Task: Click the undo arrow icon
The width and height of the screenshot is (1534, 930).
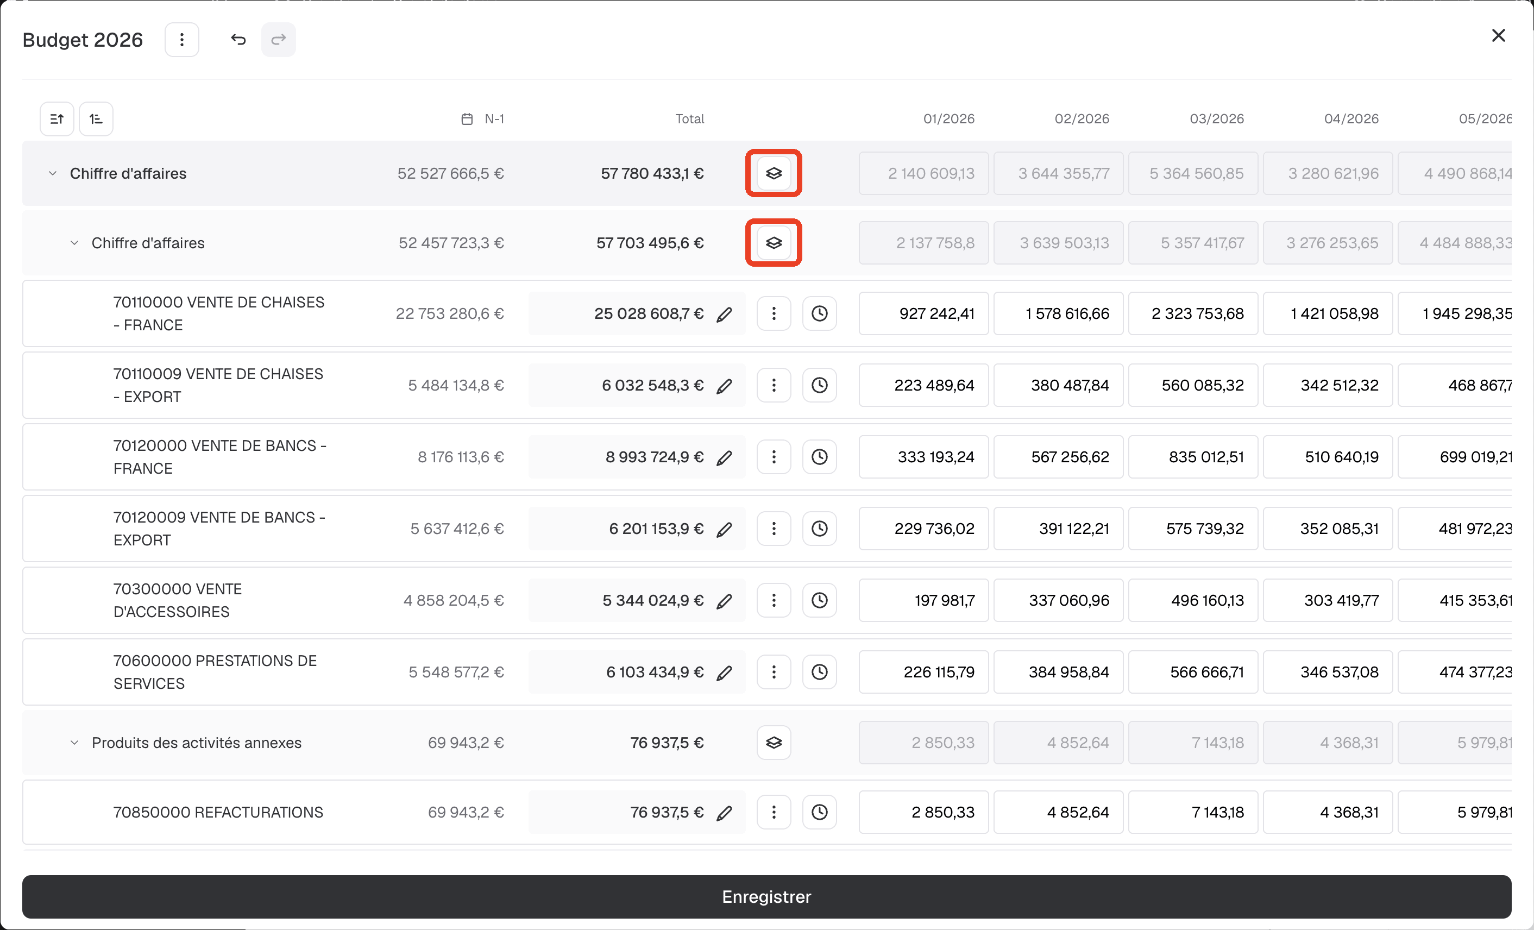Action: pyautogui.click(x=238, y=40)
